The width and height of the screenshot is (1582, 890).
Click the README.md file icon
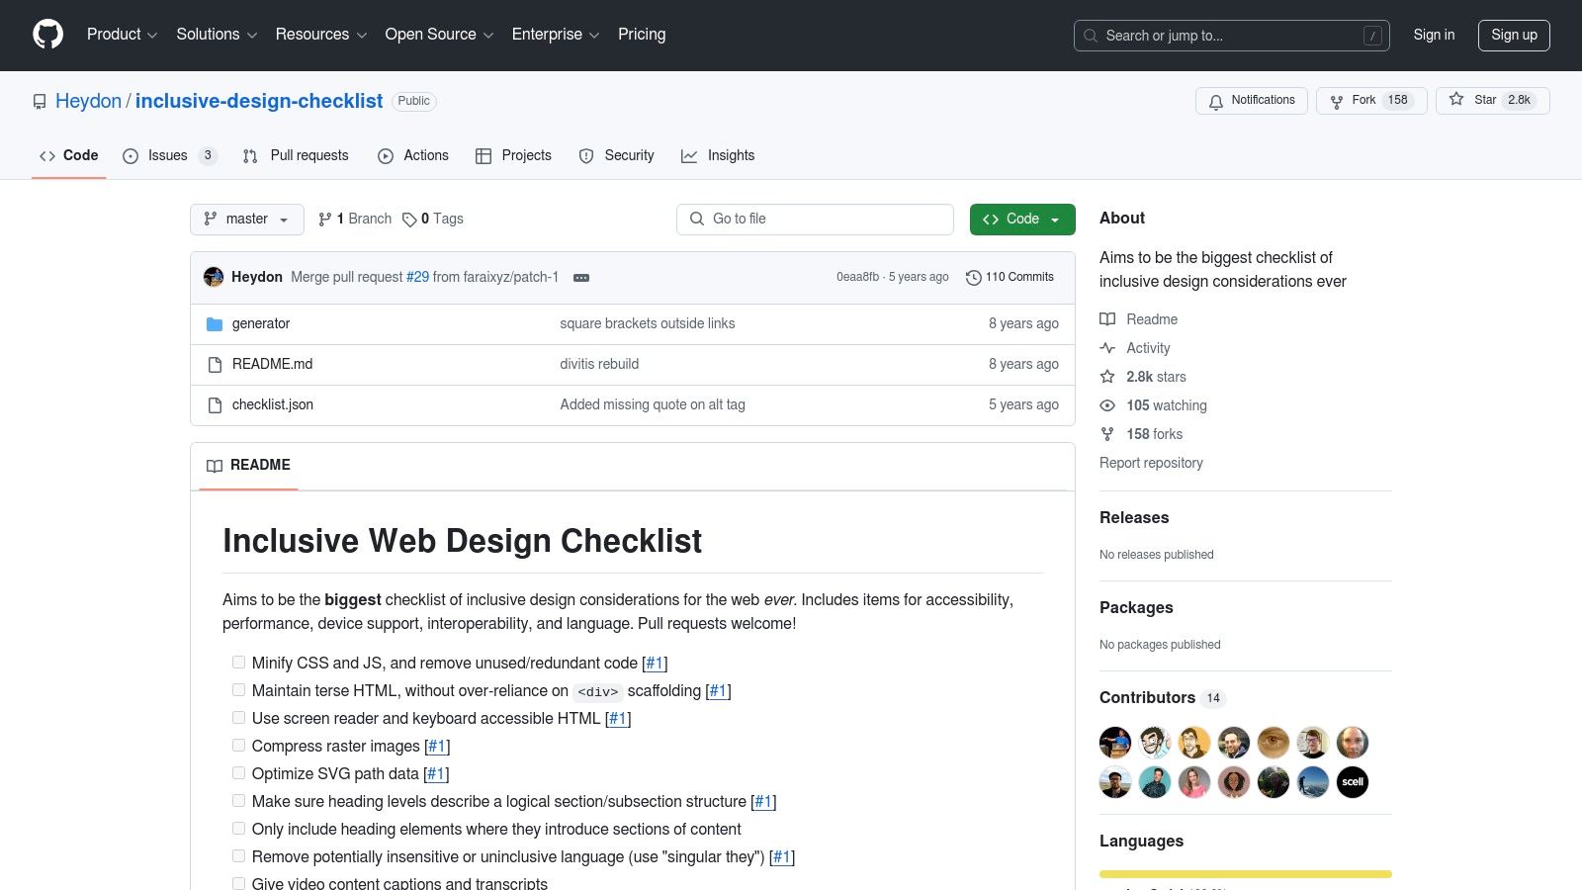(x=215, y=365)
